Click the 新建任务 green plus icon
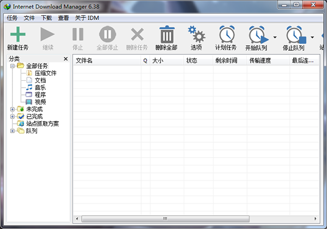327x229 pixels. [x=18, y=34]
